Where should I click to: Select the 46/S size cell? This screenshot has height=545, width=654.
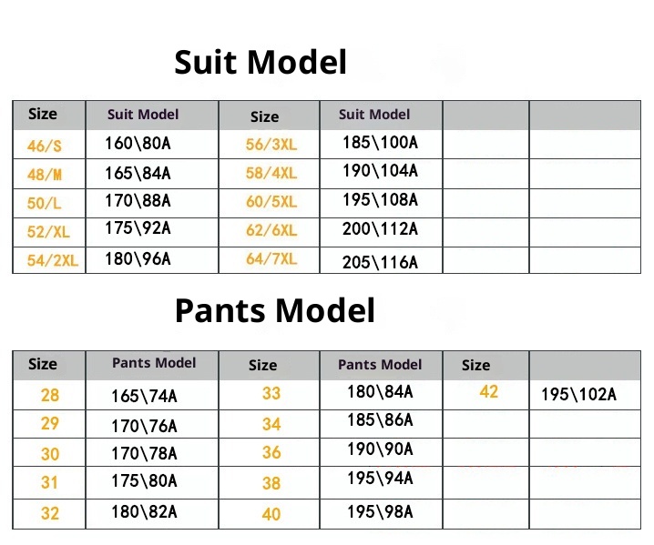(44, 146)
